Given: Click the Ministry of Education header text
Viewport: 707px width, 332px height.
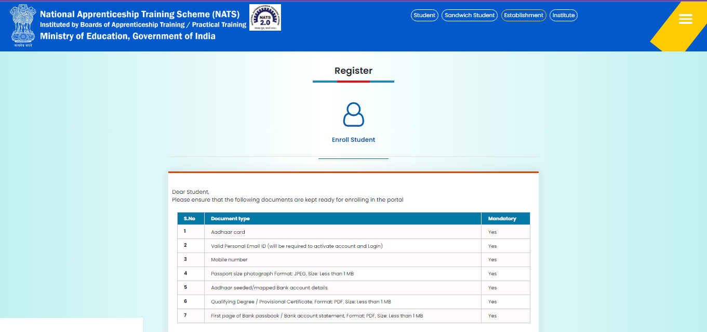Looking at the screenshot, I should click(127, 36).
